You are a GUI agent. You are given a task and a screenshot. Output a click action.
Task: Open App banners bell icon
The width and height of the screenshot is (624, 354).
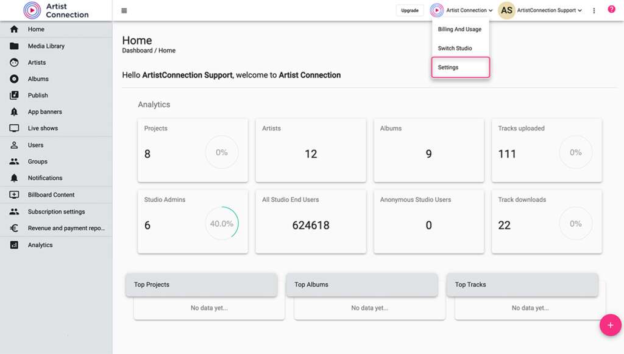click(14, 112)
